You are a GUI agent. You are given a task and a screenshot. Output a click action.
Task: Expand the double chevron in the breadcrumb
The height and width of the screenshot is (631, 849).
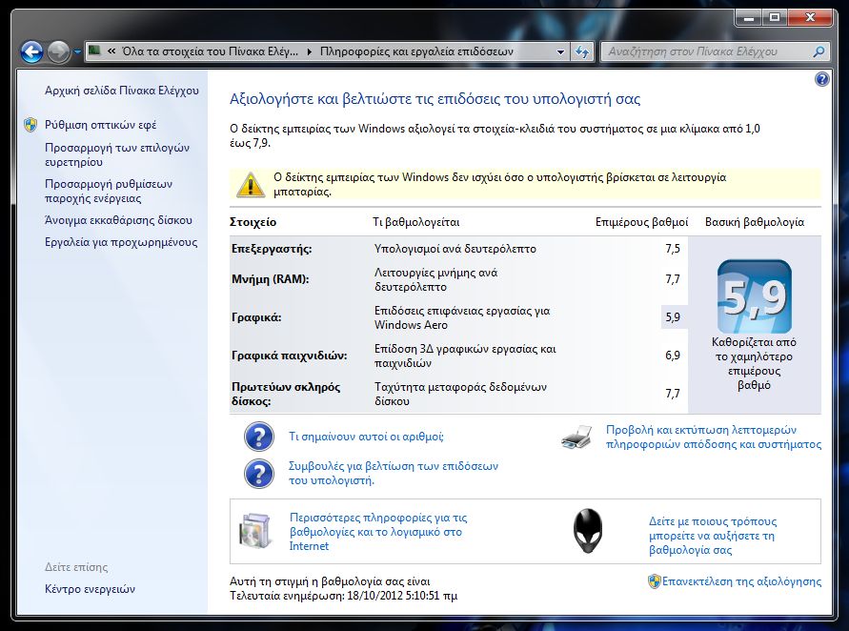tap(111, 51)
